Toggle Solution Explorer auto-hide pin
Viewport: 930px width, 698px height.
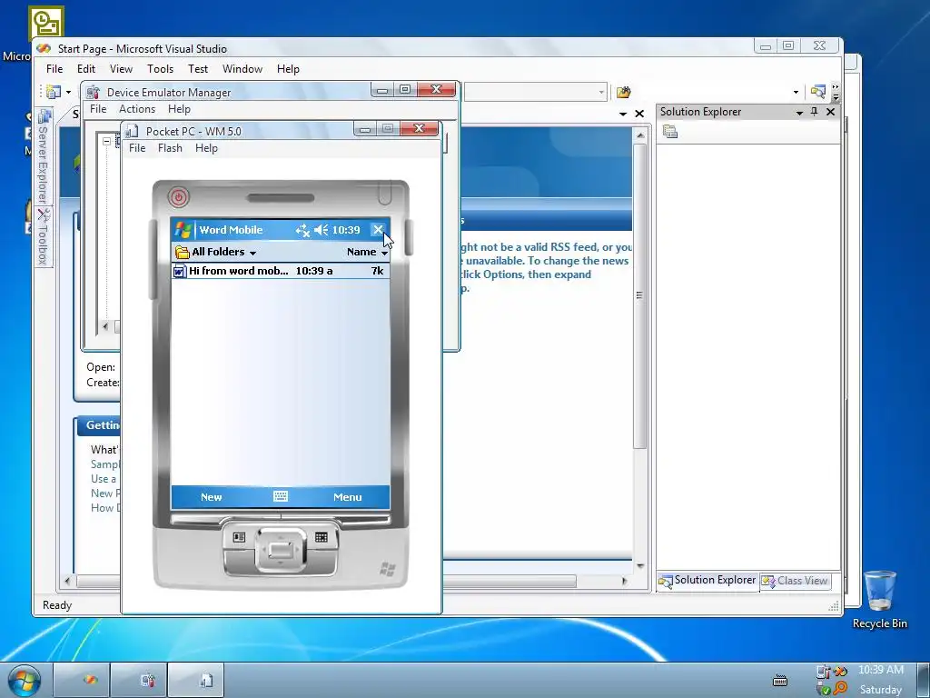pyautogui.click(x=815, y=112)
